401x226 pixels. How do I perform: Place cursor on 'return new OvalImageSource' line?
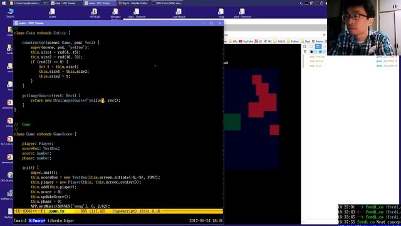75,100
